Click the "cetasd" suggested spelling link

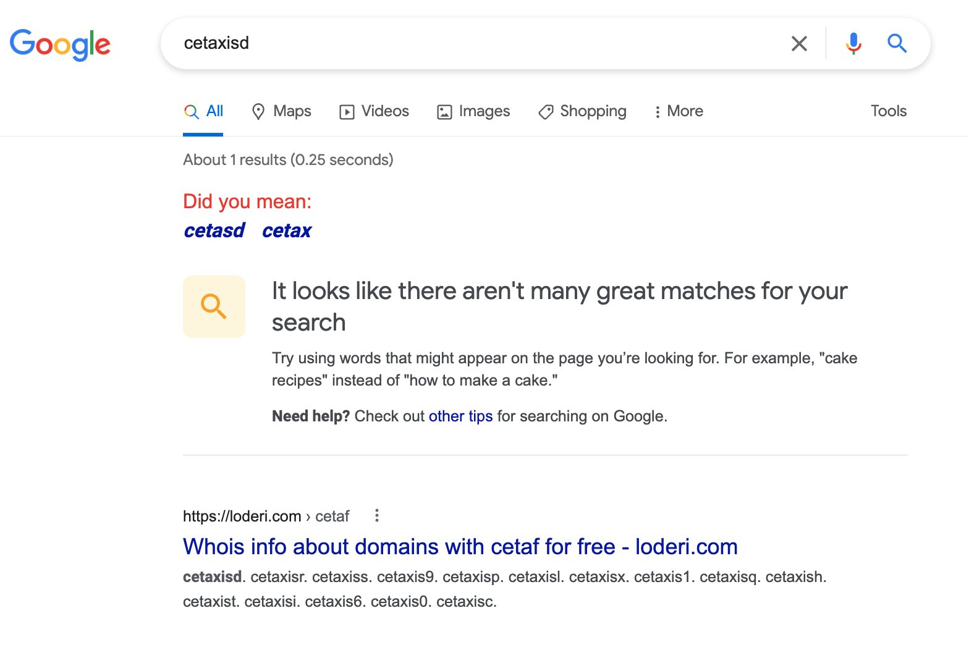point(214,230)
